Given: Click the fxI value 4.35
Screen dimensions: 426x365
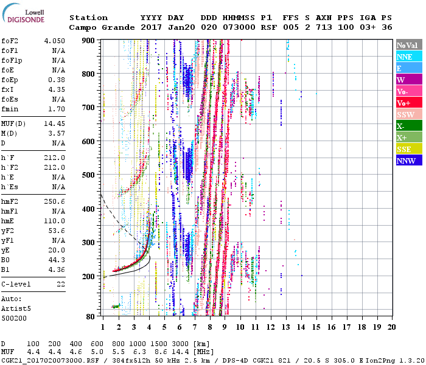Looking at the screenshot, I should coord(57,89).
